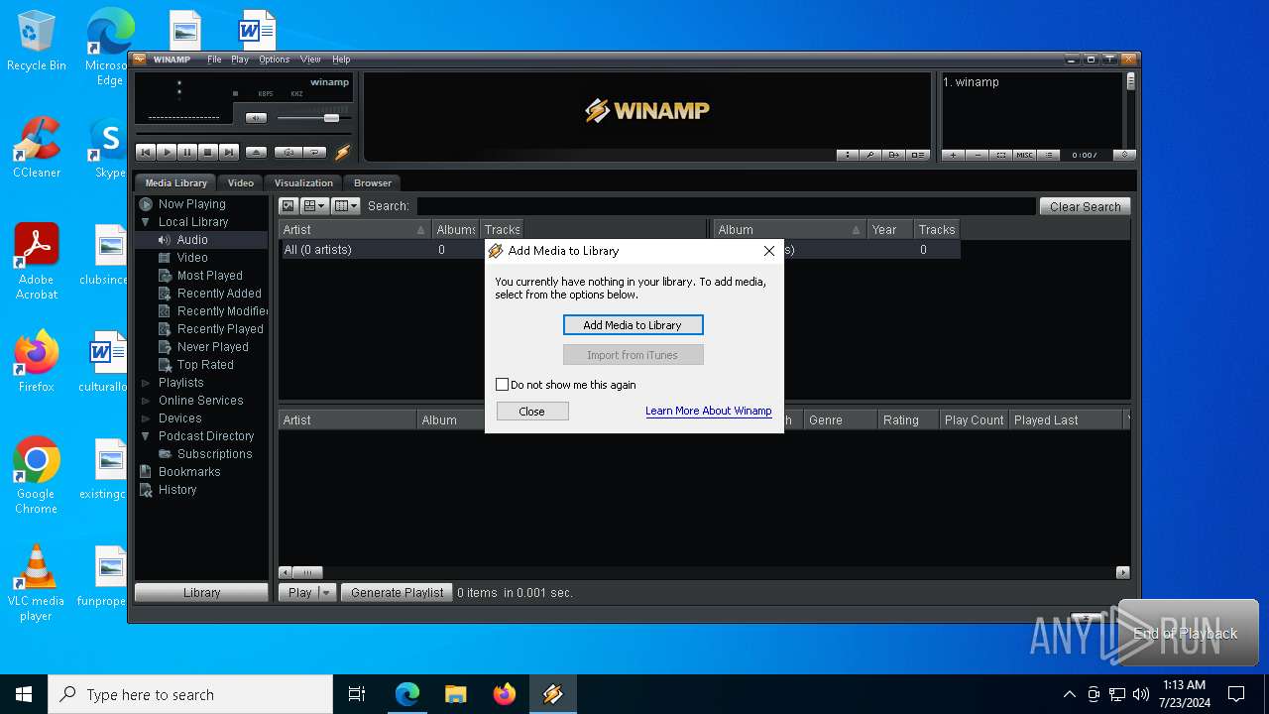
Task: Click playlist expand button in corner
Action: tap(1124, 155)
